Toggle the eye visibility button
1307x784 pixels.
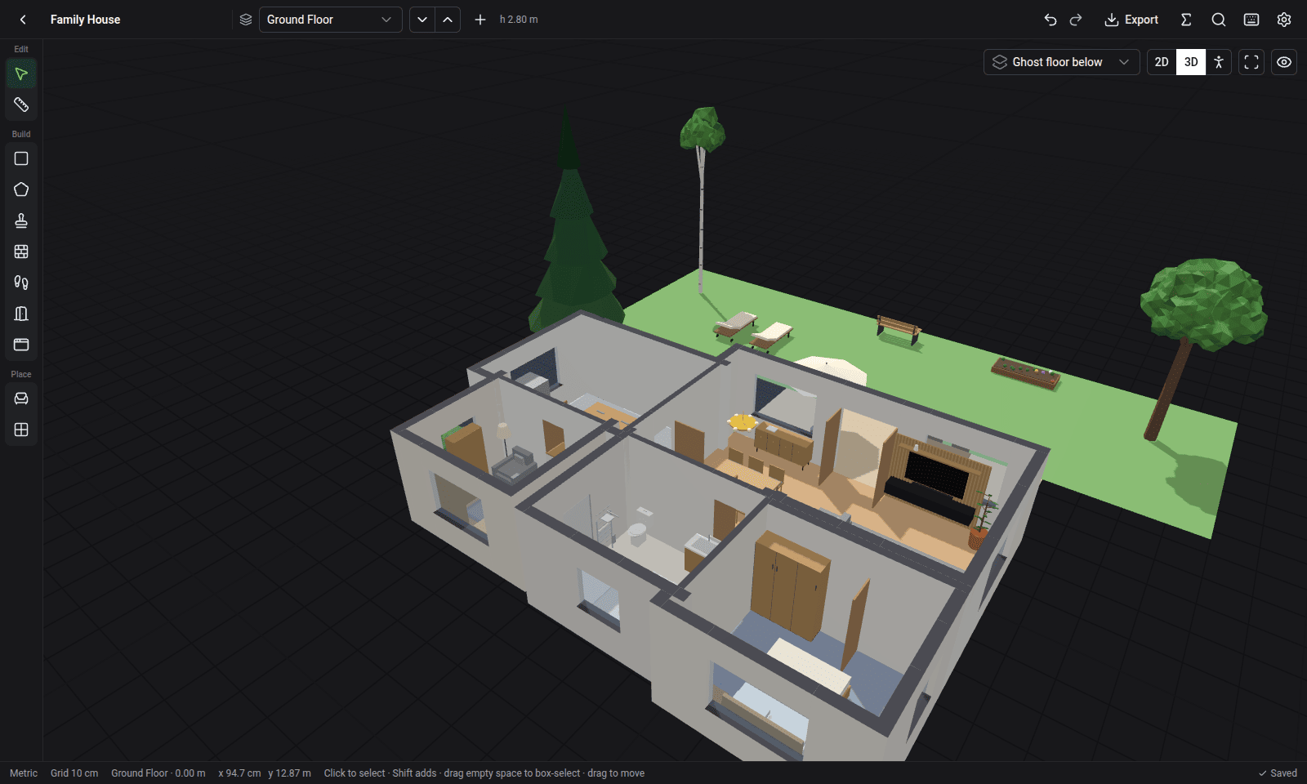[1284, 62]
